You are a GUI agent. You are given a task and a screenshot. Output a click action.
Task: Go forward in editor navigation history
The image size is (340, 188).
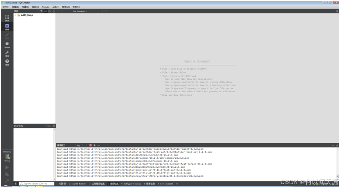click(62, 11)
